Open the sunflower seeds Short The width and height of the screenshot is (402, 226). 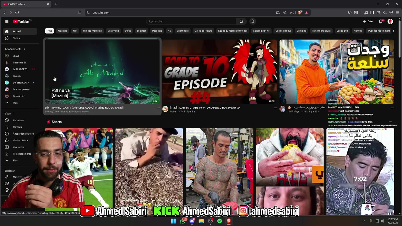coord(149,171)
